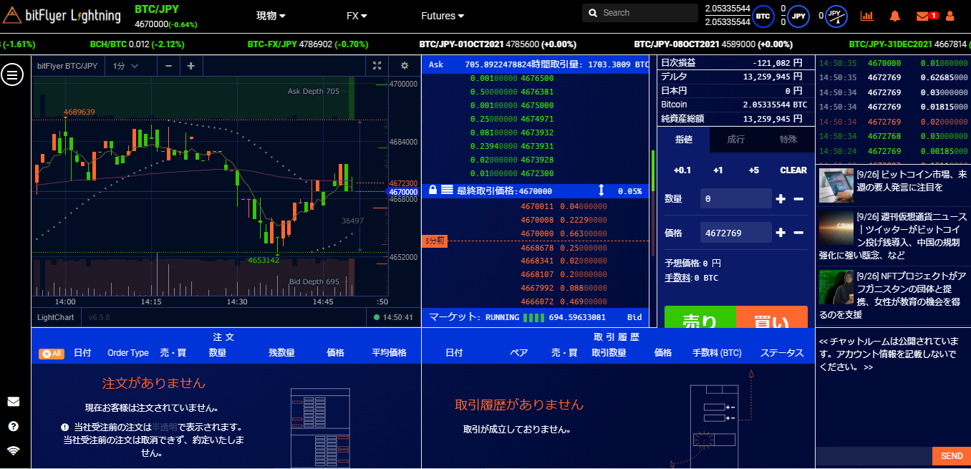Open the 現物 spot dropdown menu
The width and height of the screenshot is (971, 469).
(x=271, y=16)
